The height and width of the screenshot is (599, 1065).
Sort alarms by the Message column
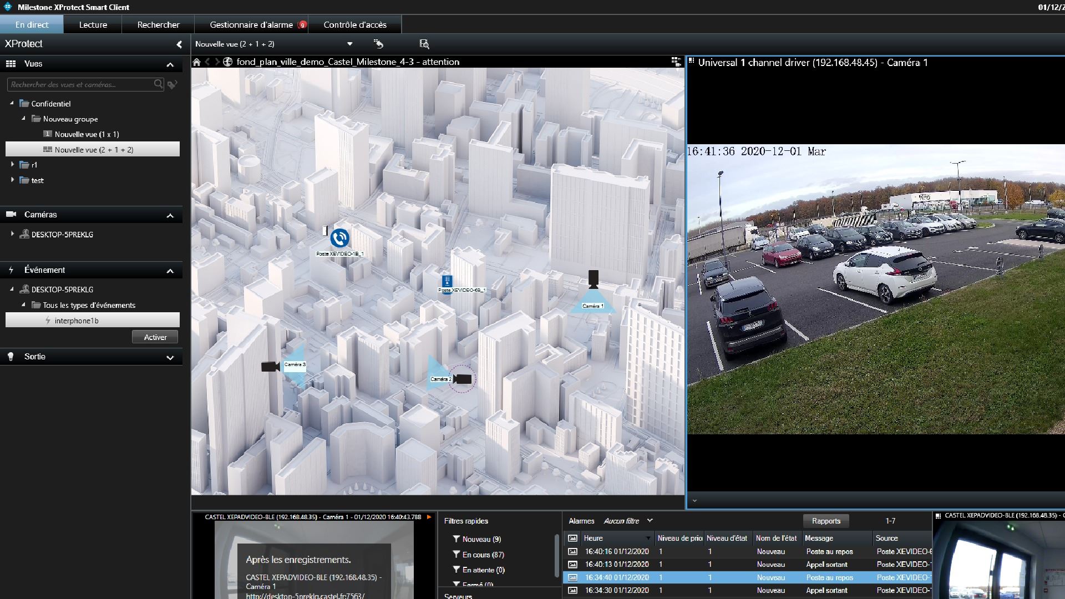(x=837, y=538)
